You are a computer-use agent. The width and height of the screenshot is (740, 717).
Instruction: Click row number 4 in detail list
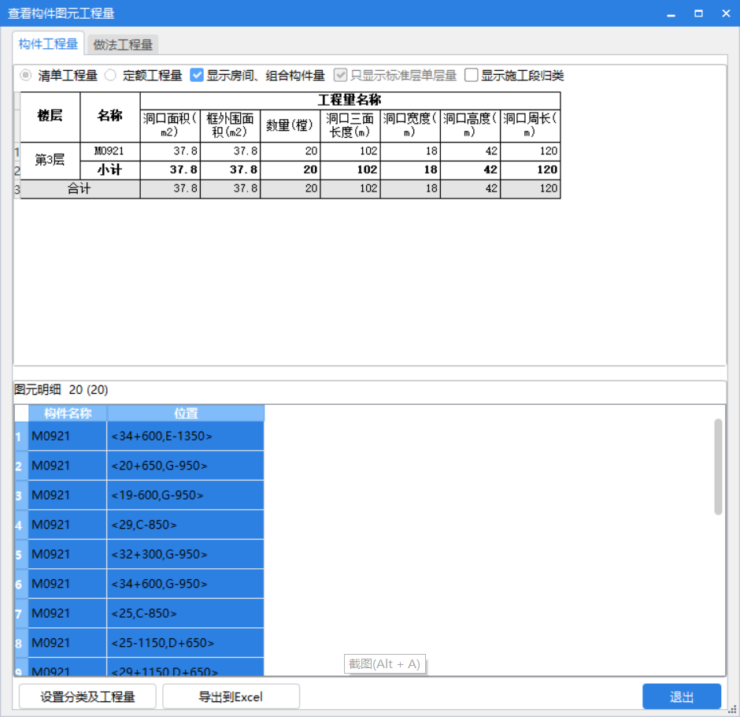point(21,525)
